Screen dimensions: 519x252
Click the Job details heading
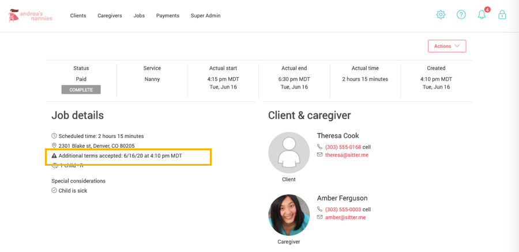point(77,115)
